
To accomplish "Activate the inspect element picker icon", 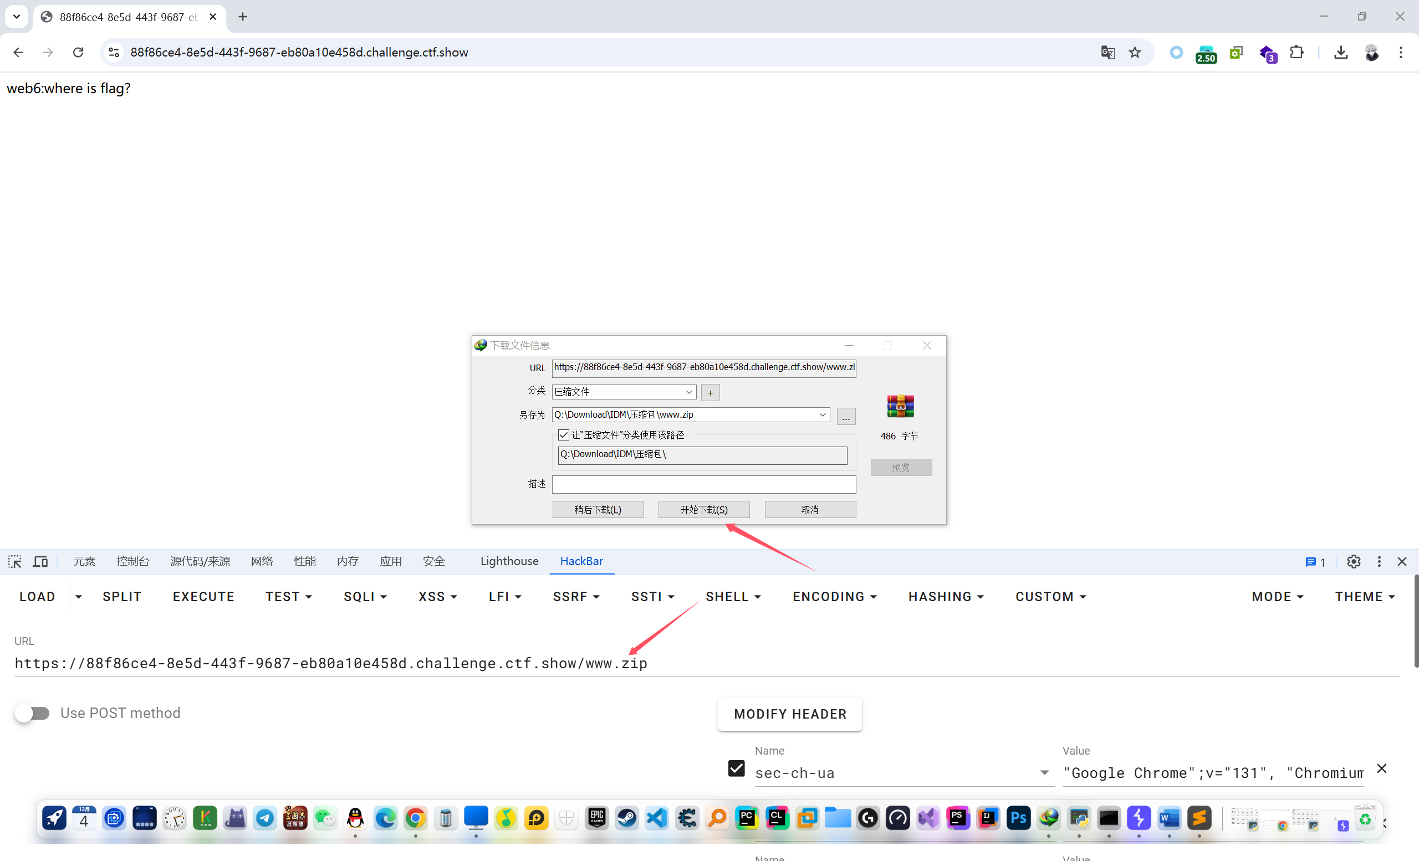I will coord(15,561).
